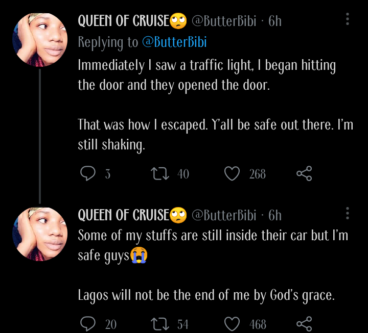Share the tweet about Lagos
Screen dimensions: 368x333
point(304,323)
